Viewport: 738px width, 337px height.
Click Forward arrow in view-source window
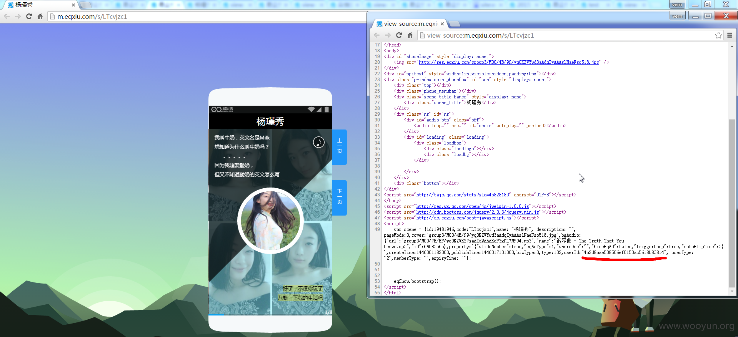388,35
